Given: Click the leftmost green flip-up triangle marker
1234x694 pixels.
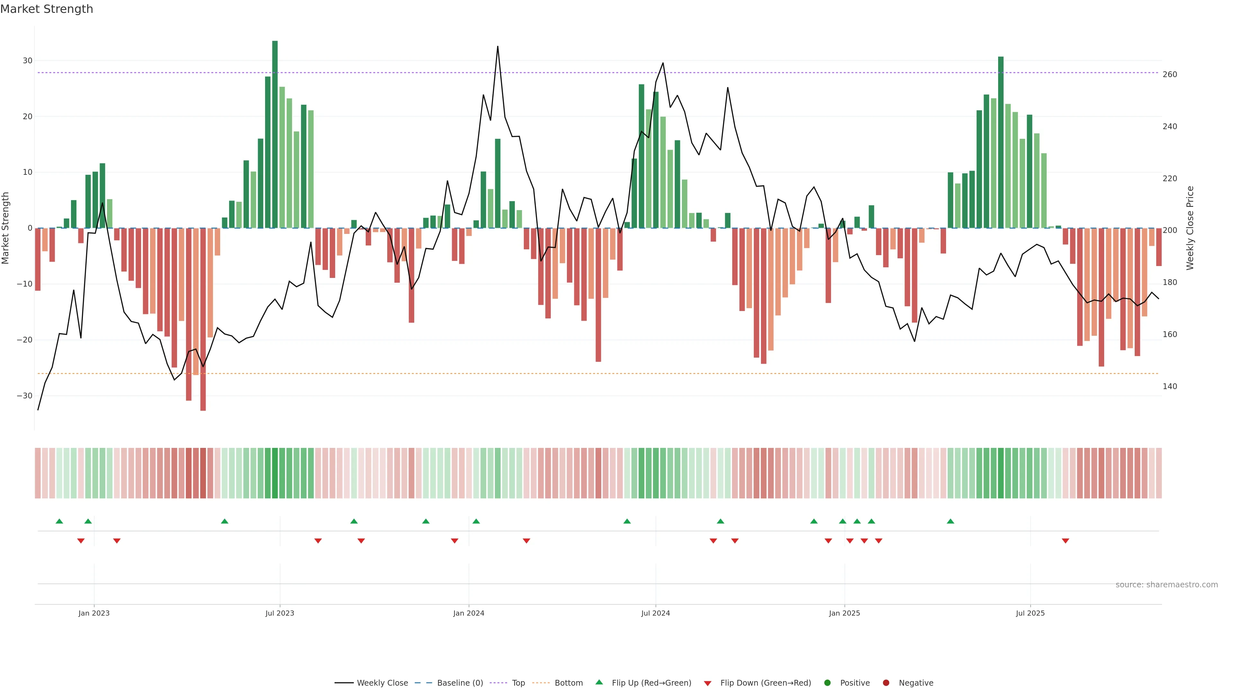Looking at the screenshot, I should (x=59, y=521).
